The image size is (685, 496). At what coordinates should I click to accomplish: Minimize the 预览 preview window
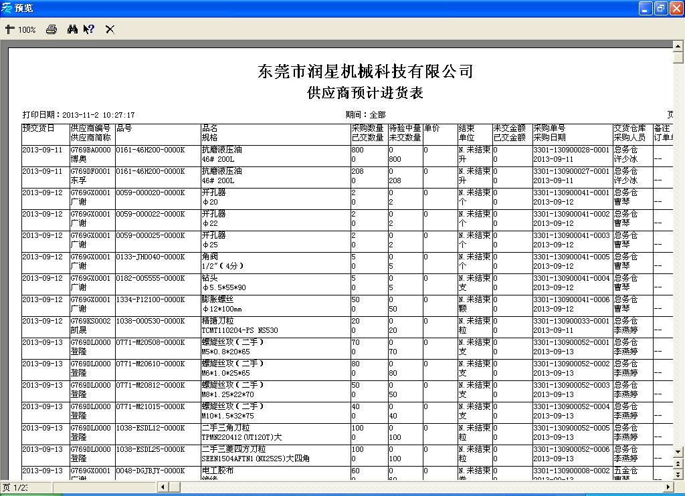[x=646, y=8]
